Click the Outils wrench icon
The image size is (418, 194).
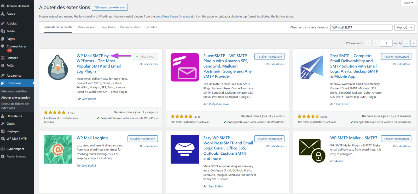point(3,124)
